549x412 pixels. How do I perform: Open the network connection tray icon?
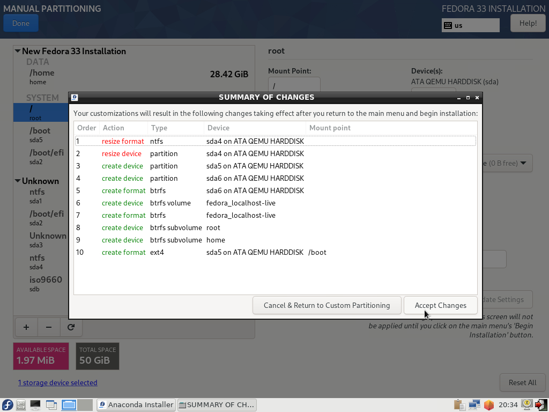coord(474,405)
